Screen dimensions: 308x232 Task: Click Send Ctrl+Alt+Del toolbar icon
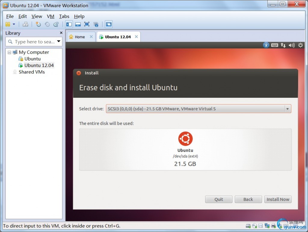click(x=25, y=24)
